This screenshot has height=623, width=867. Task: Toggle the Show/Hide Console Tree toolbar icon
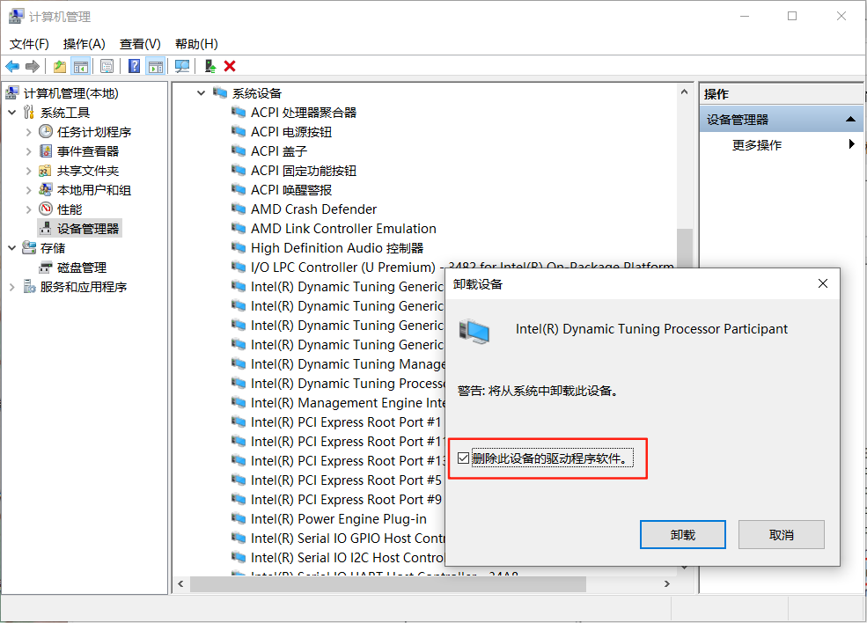click(x=80, y=66)
